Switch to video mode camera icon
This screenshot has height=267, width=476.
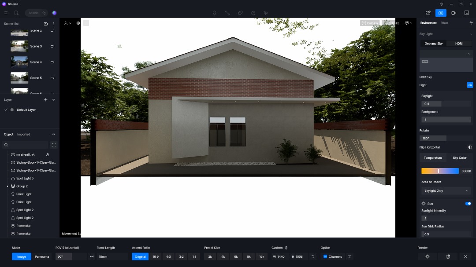click(454, 13)
